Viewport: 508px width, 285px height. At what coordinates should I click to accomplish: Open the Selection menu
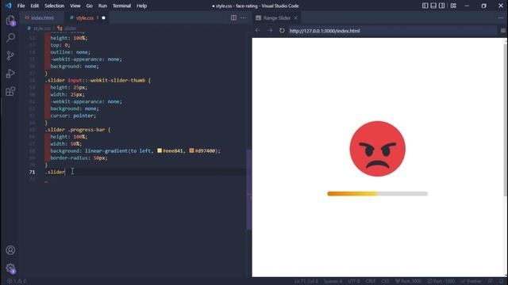pyautogui.click(x=55, y=6)
